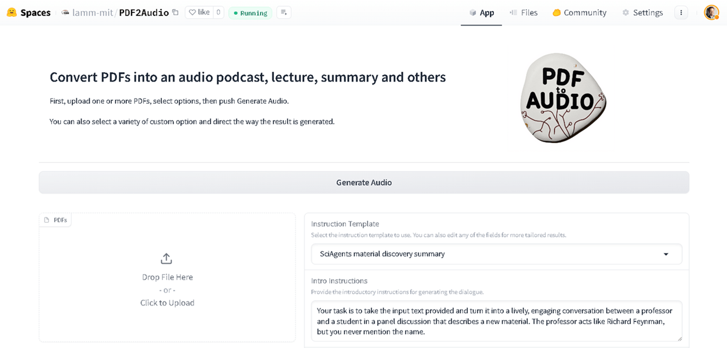Switch to the App tab
This screenshot has width=727, height=348.
pyautogui.click(x=481, y=12)
